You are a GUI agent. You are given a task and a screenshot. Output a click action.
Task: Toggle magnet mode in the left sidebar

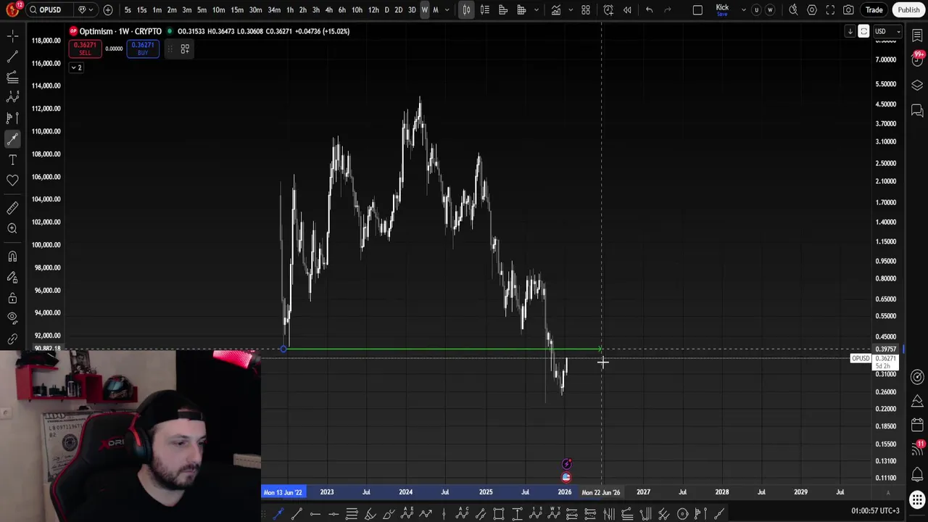tap(12, 256)
